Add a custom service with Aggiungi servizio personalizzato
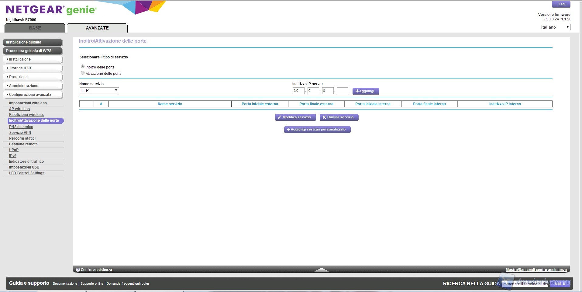This screenshot has height=292, width=582. 317,130
